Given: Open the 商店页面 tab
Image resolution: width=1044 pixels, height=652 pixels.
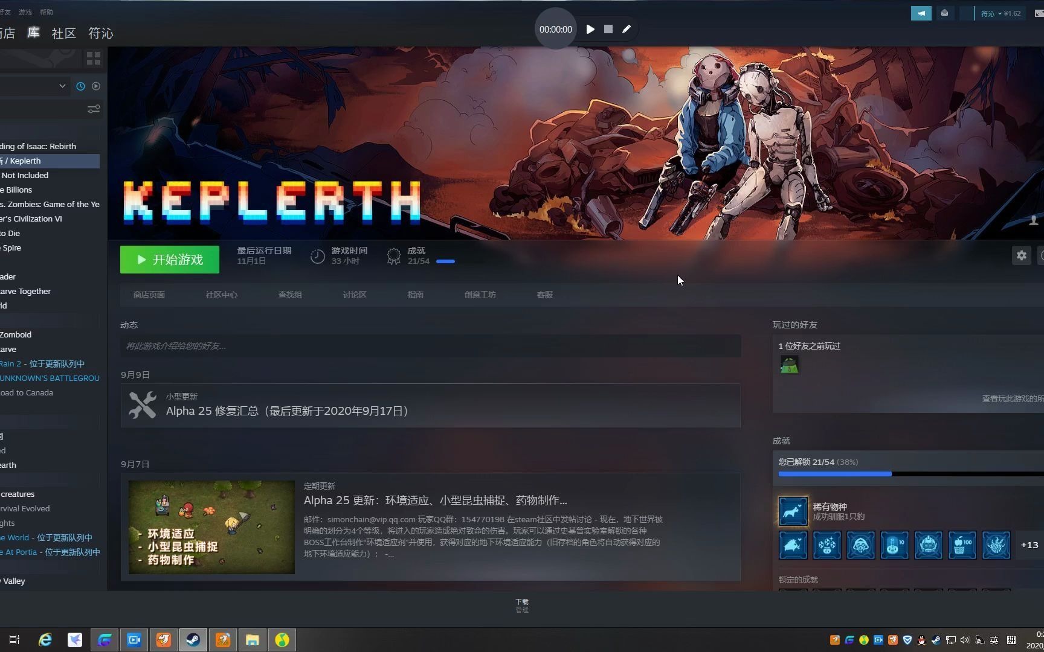Looking at the screenshot, I should coord(149,295).
